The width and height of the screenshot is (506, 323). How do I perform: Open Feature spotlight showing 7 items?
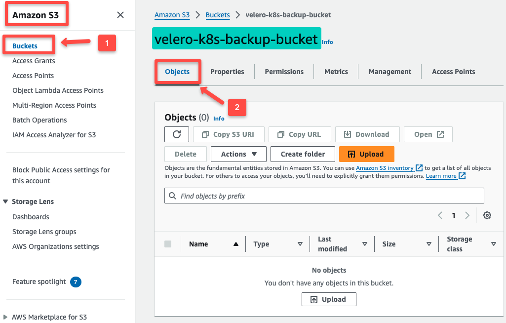click(39, 282)
